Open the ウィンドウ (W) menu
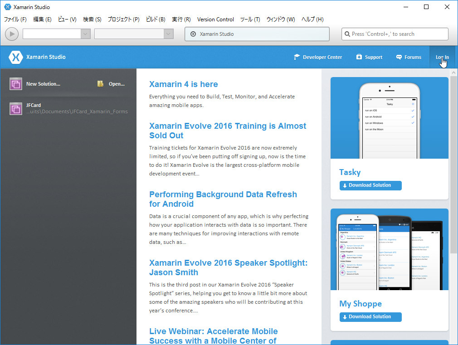The width and height of the screenshot is (458, 345). coord(281,19)
